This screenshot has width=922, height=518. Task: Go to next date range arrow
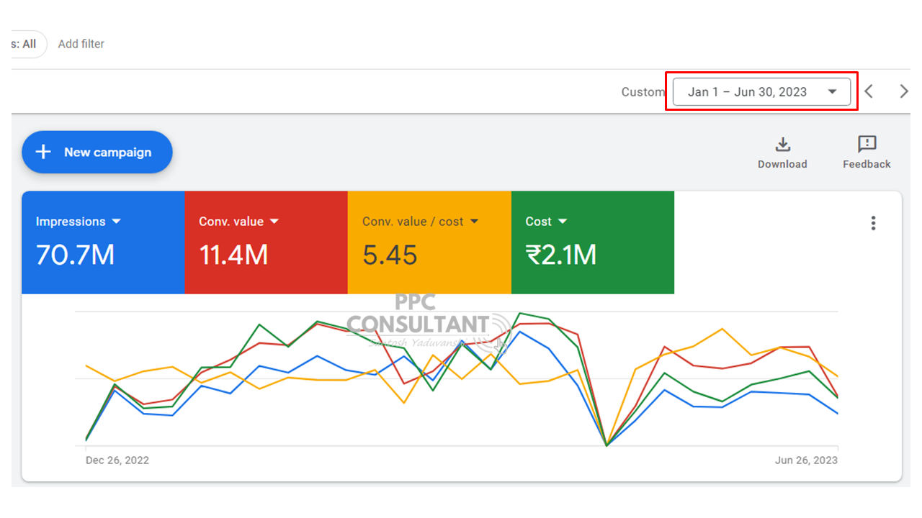pyautogui.click(x=904, y=91)
